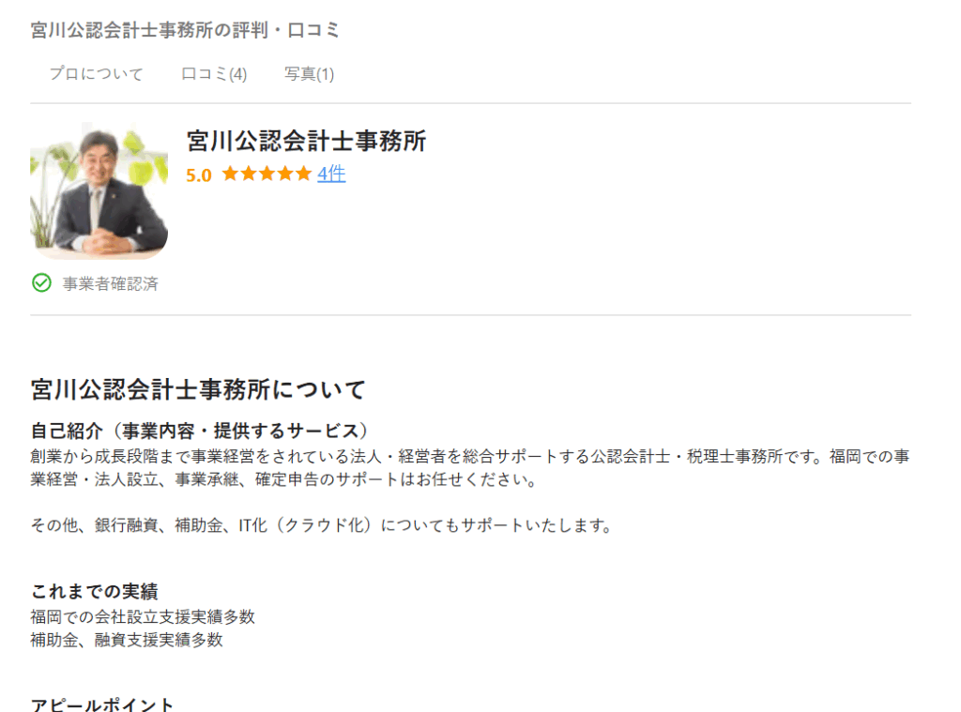
Task: Click the その他、銀行融資 paragraph
Action: (321, 525)
